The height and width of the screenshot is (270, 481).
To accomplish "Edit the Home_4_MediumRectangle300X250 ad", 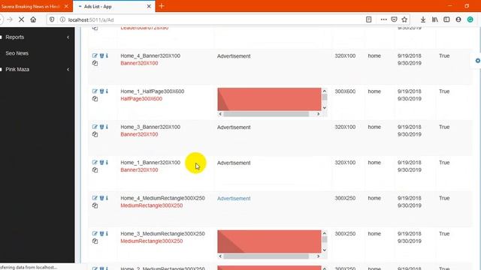I will coord(95,198).
